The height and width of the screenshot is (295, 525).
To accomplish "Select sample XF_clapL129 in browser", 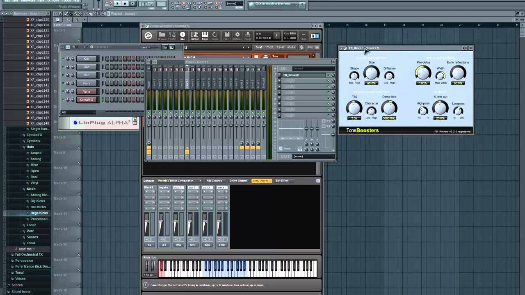I will [39, 20].
